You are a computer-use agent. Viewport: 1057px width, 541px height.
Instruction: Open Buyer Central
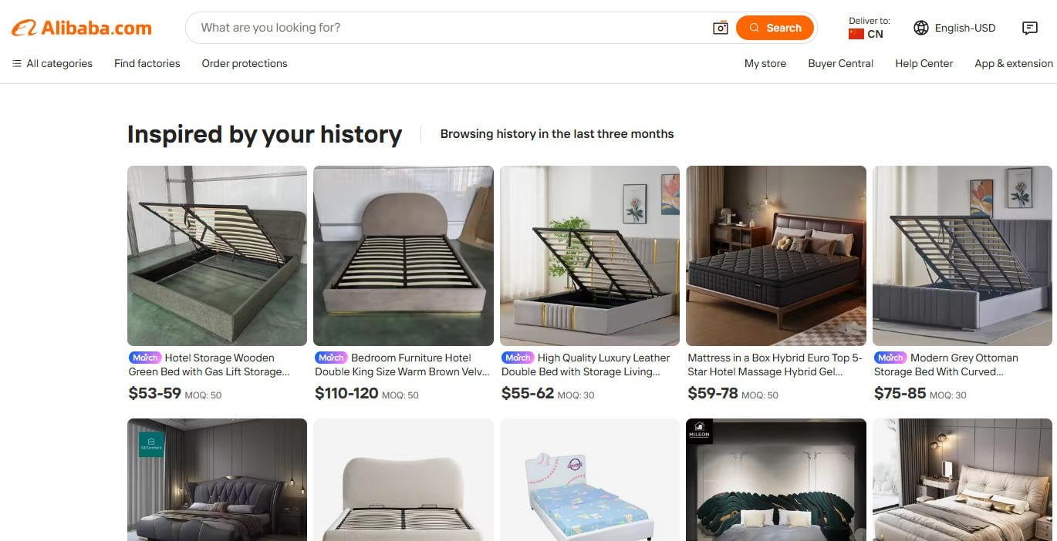pyautogui.click(x=840, y=63)
